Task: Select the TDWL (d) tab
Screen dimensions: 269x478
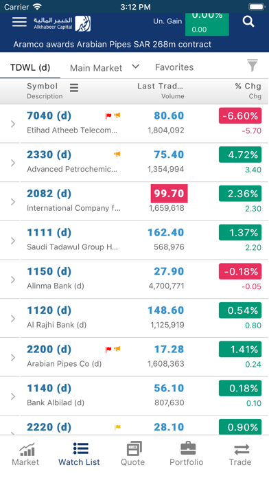Action: (30, 67)
